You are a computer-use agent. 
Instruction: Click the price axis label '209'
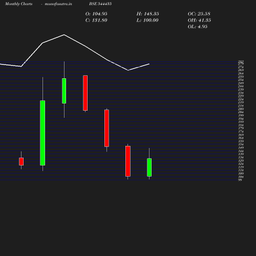pos(241,109)
